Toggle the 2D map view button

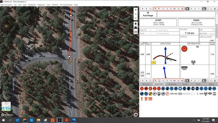136,32
